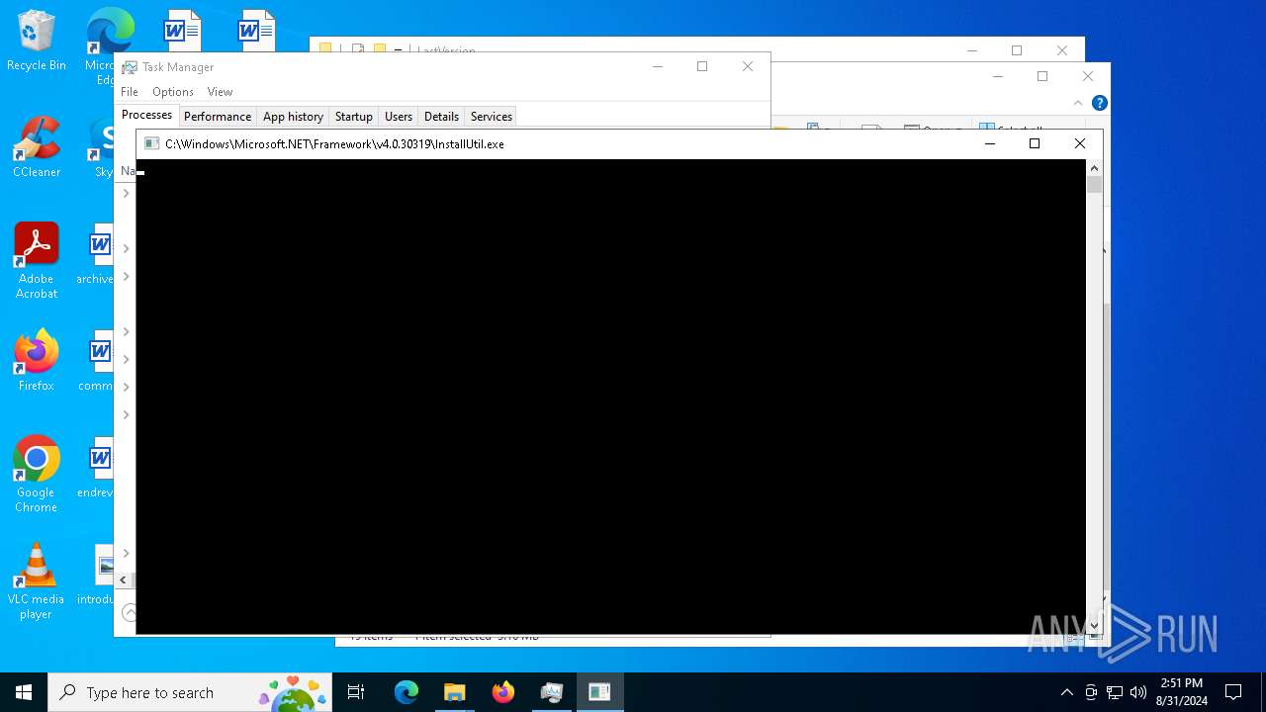Click the console vertical scrollbar thumb
Image resolution: width=1266 pixels, height=712 pixels.
click(x=1094, y=185)
